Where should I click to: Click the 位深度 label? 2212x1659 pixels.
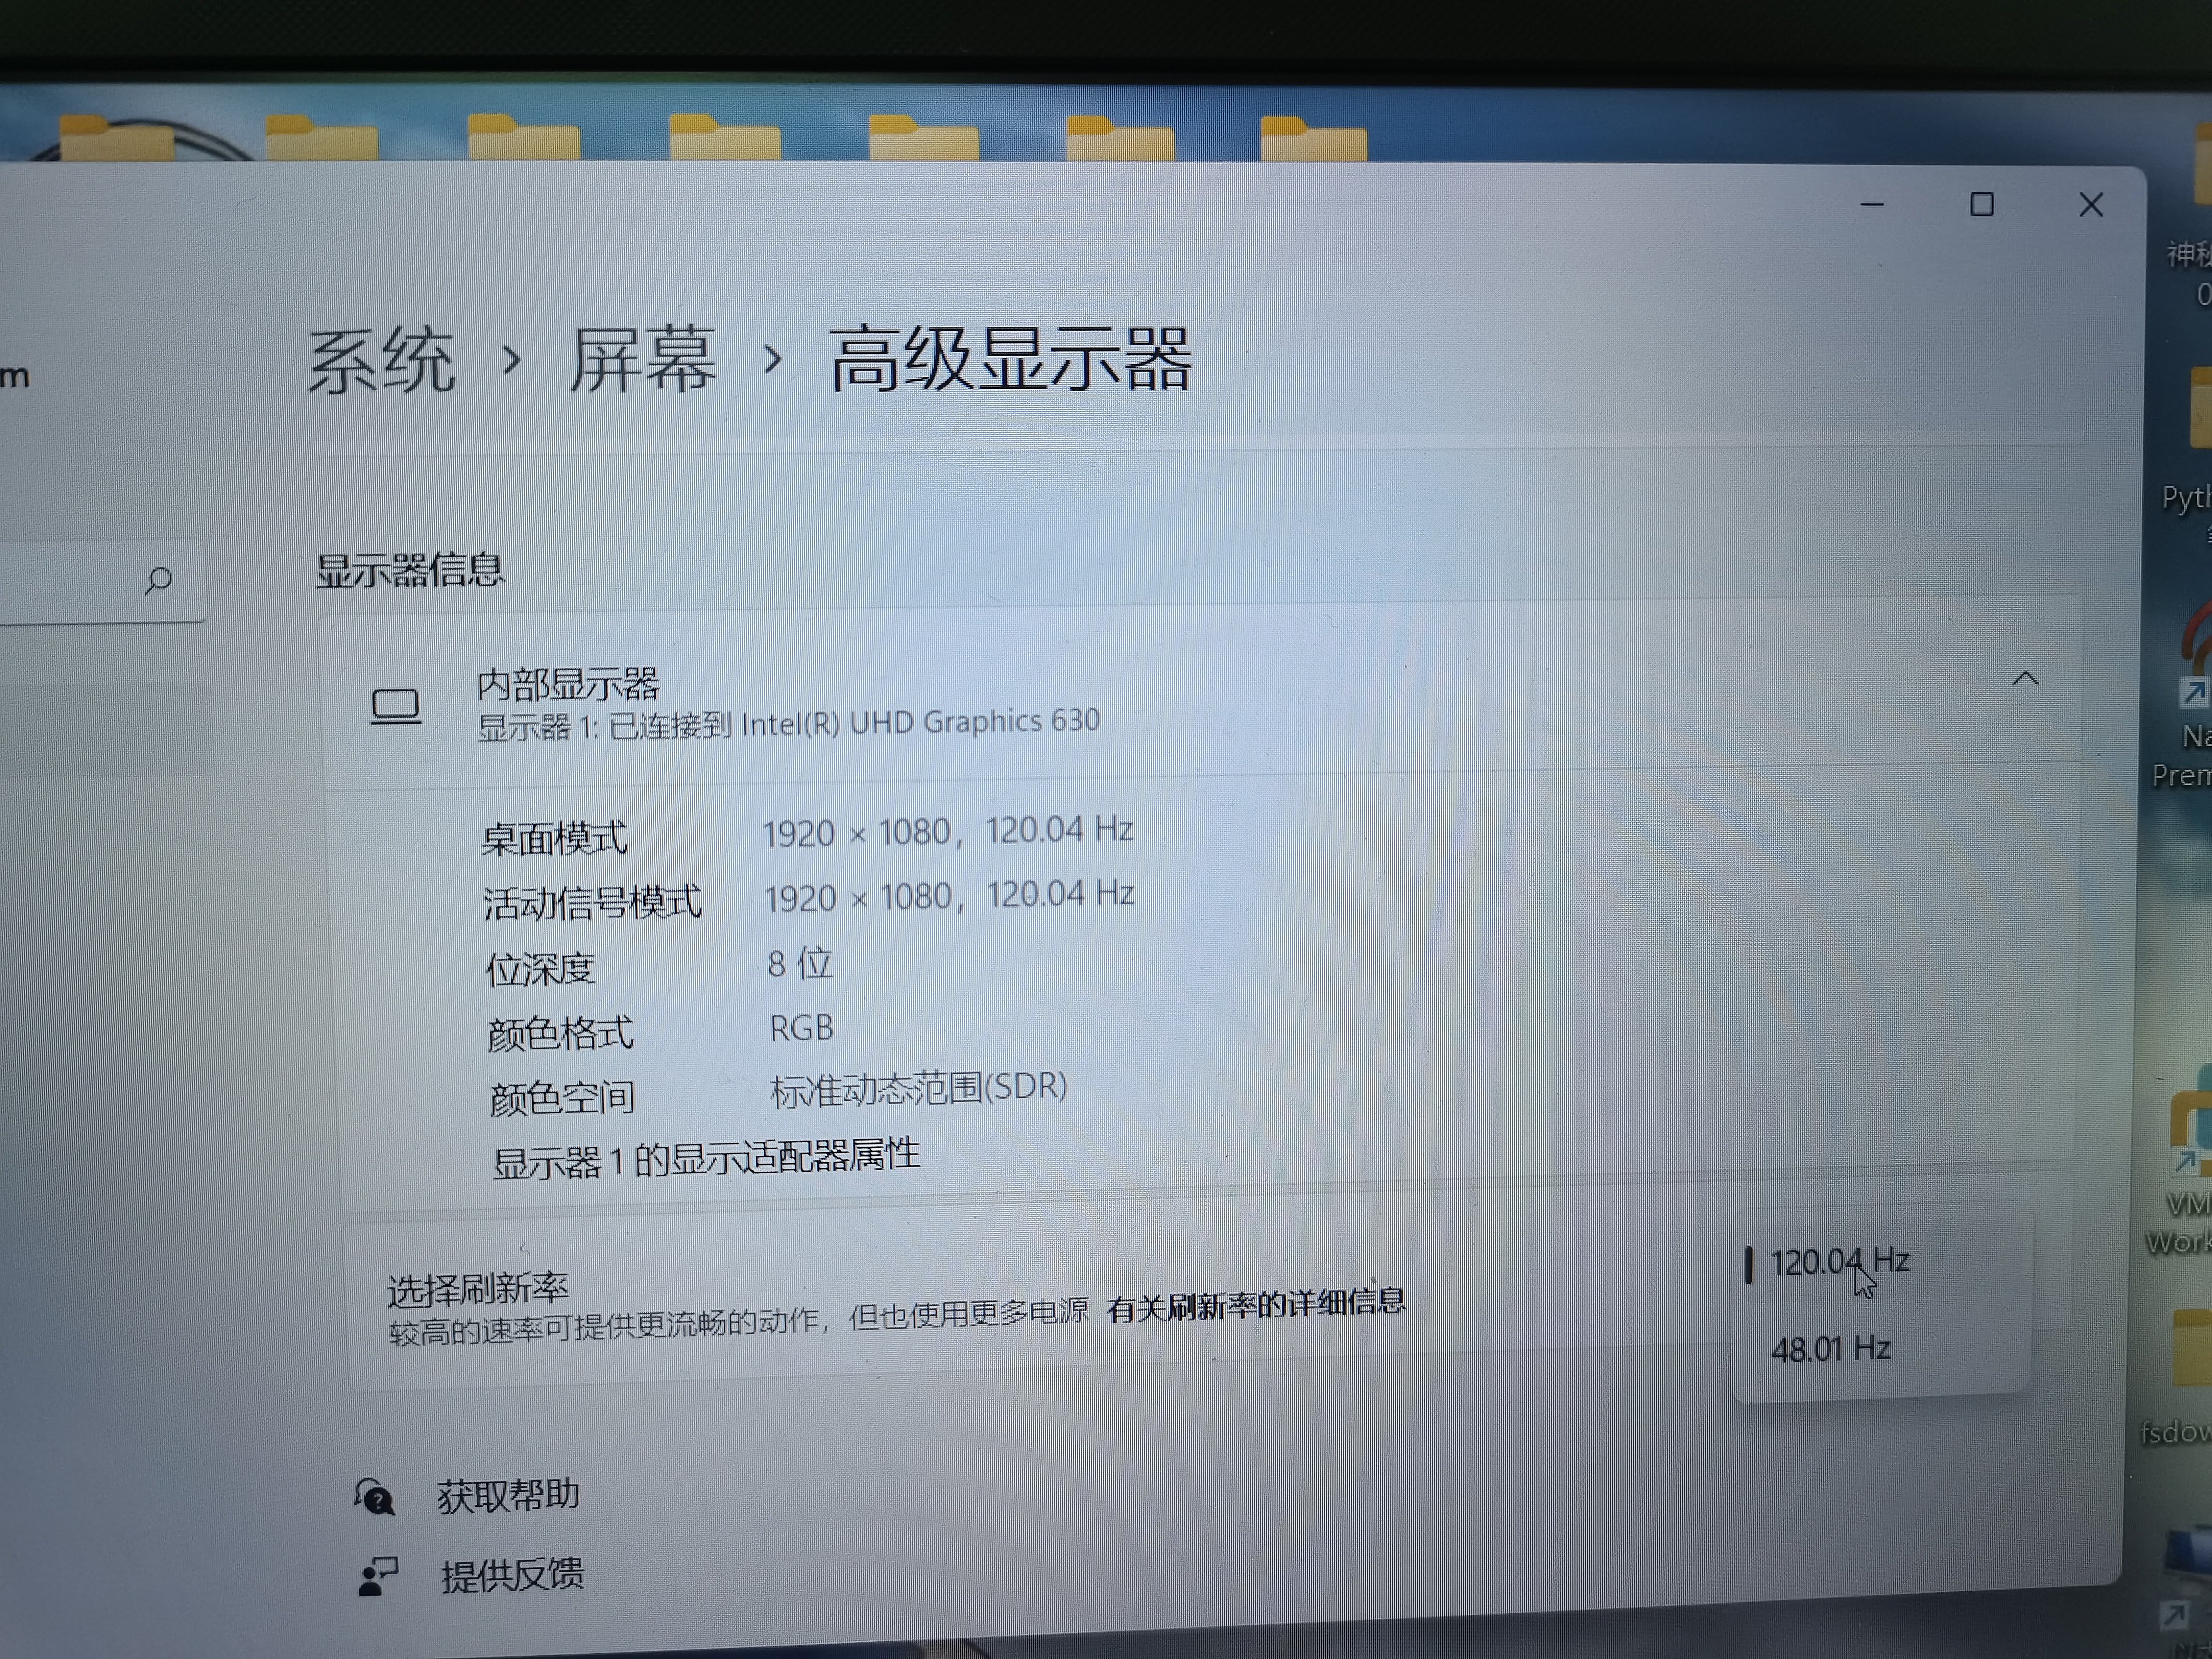(x=540, y=968)
